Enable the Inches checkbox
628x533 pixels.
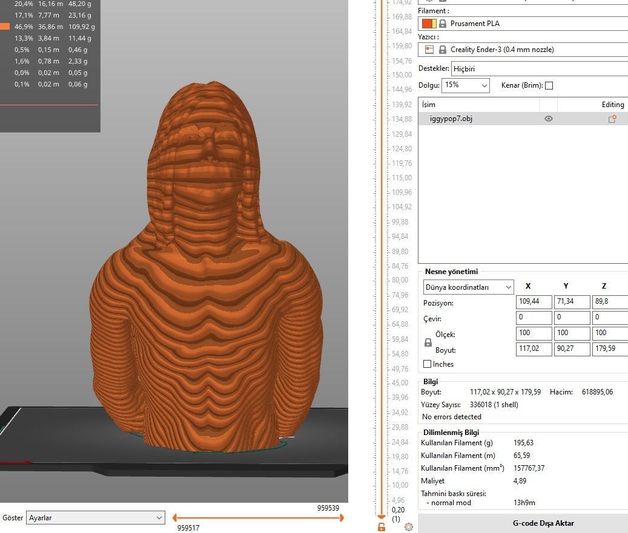[428, 364]
